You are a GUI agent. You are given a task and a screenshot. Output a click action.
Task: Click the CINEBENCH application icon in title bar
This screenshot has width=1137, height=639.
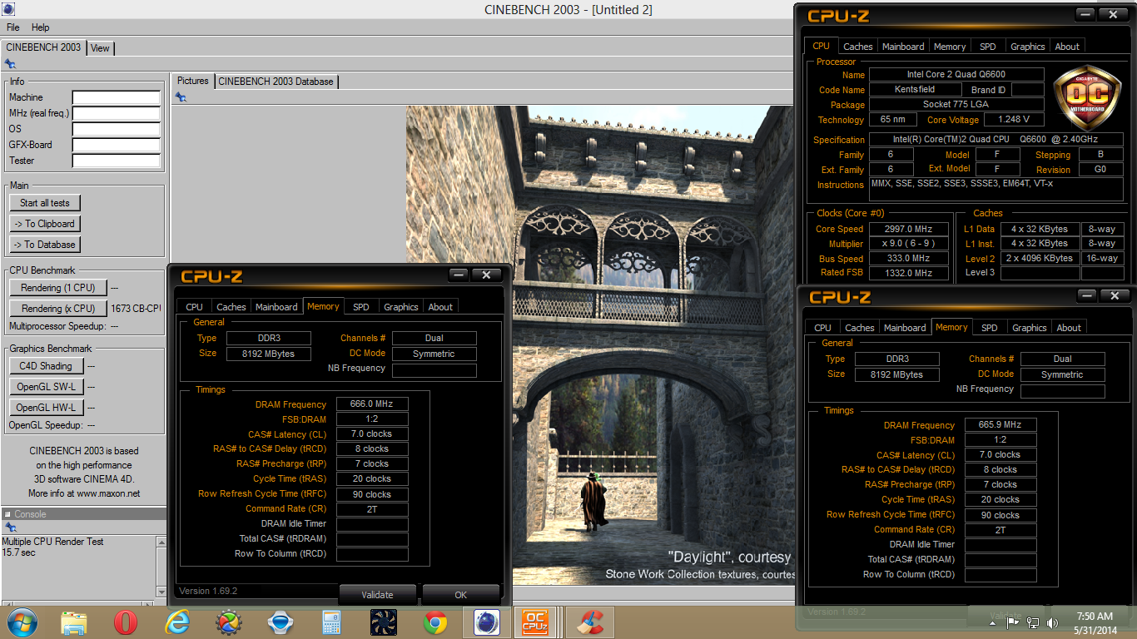(x=8, y=9)
